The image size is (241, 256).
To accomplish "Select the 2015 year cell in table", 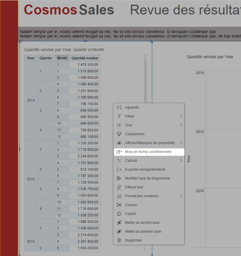I will (31, 179).
